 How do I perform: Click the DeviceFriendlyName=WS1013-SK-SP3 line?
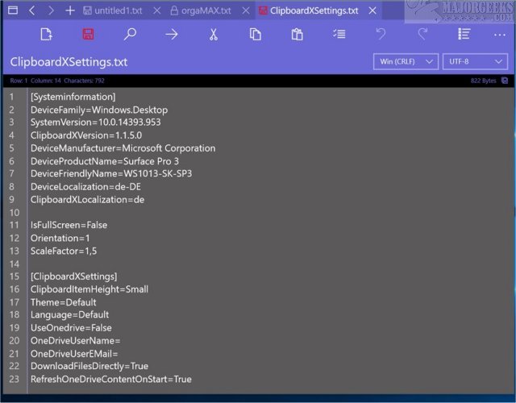(111, 174)
